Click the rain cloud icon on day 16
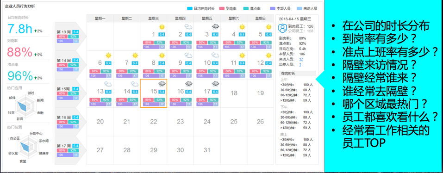The width and height of the screenshot is (443, 173). click(x=188, y=84)
